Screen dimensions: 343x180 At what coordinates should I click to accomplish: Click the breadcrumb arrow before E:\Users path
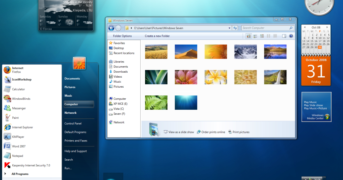[x=131, y=28]
